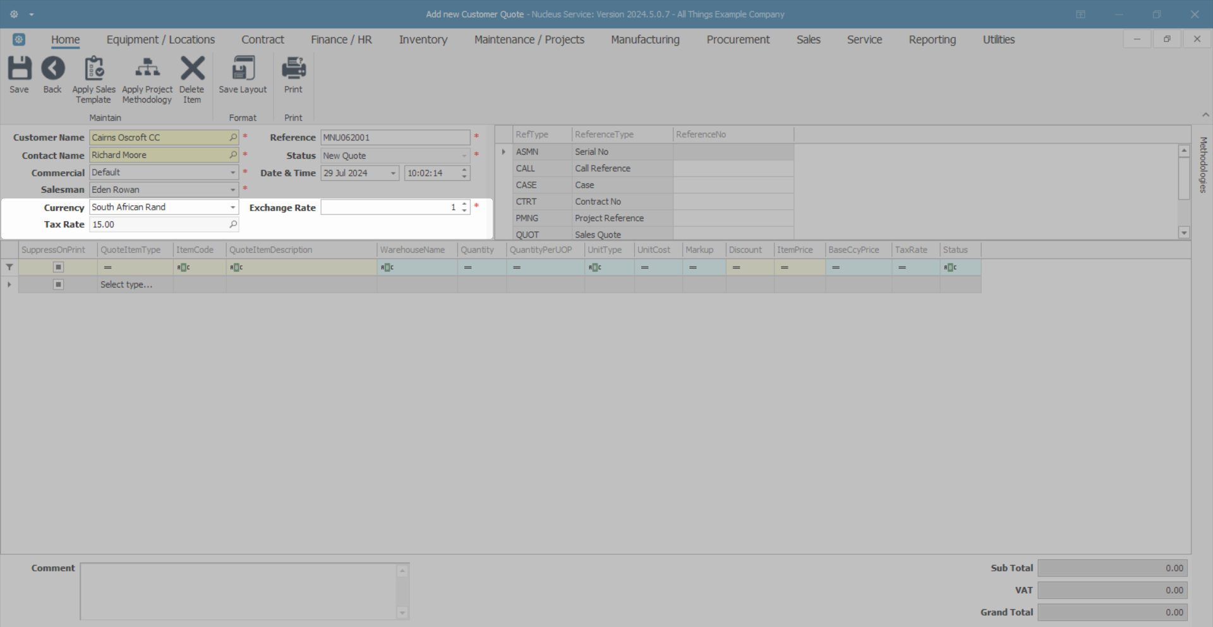Open title bar quick access dropdown arrow

click(x=32, y=15)
